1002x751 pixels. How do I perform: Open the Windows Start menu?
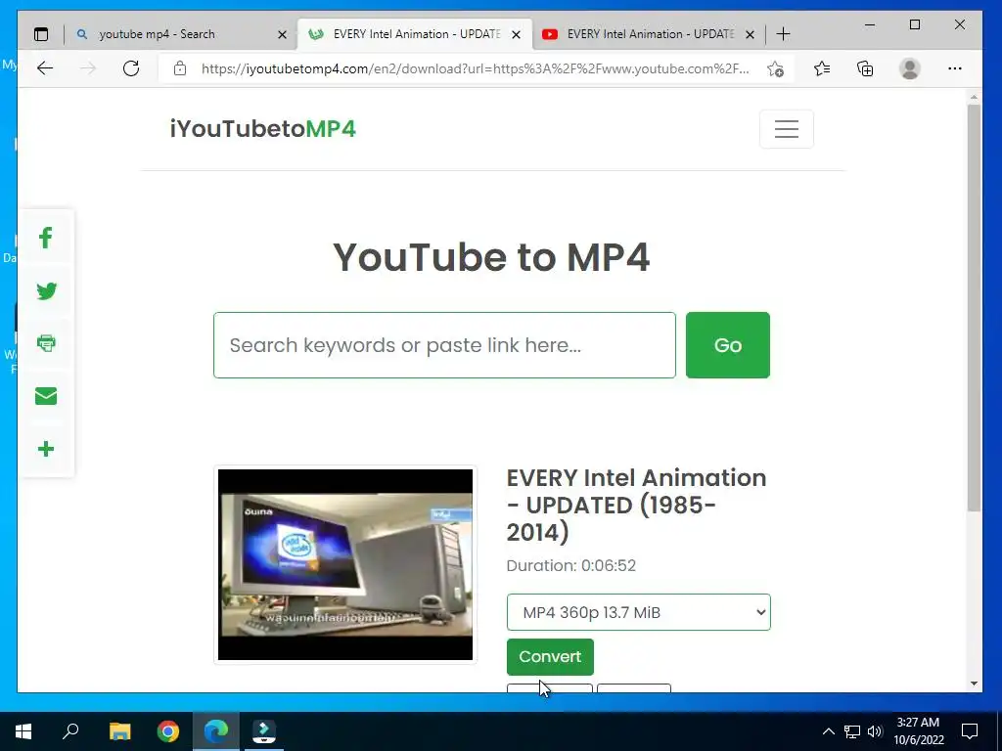click(23, 731)
